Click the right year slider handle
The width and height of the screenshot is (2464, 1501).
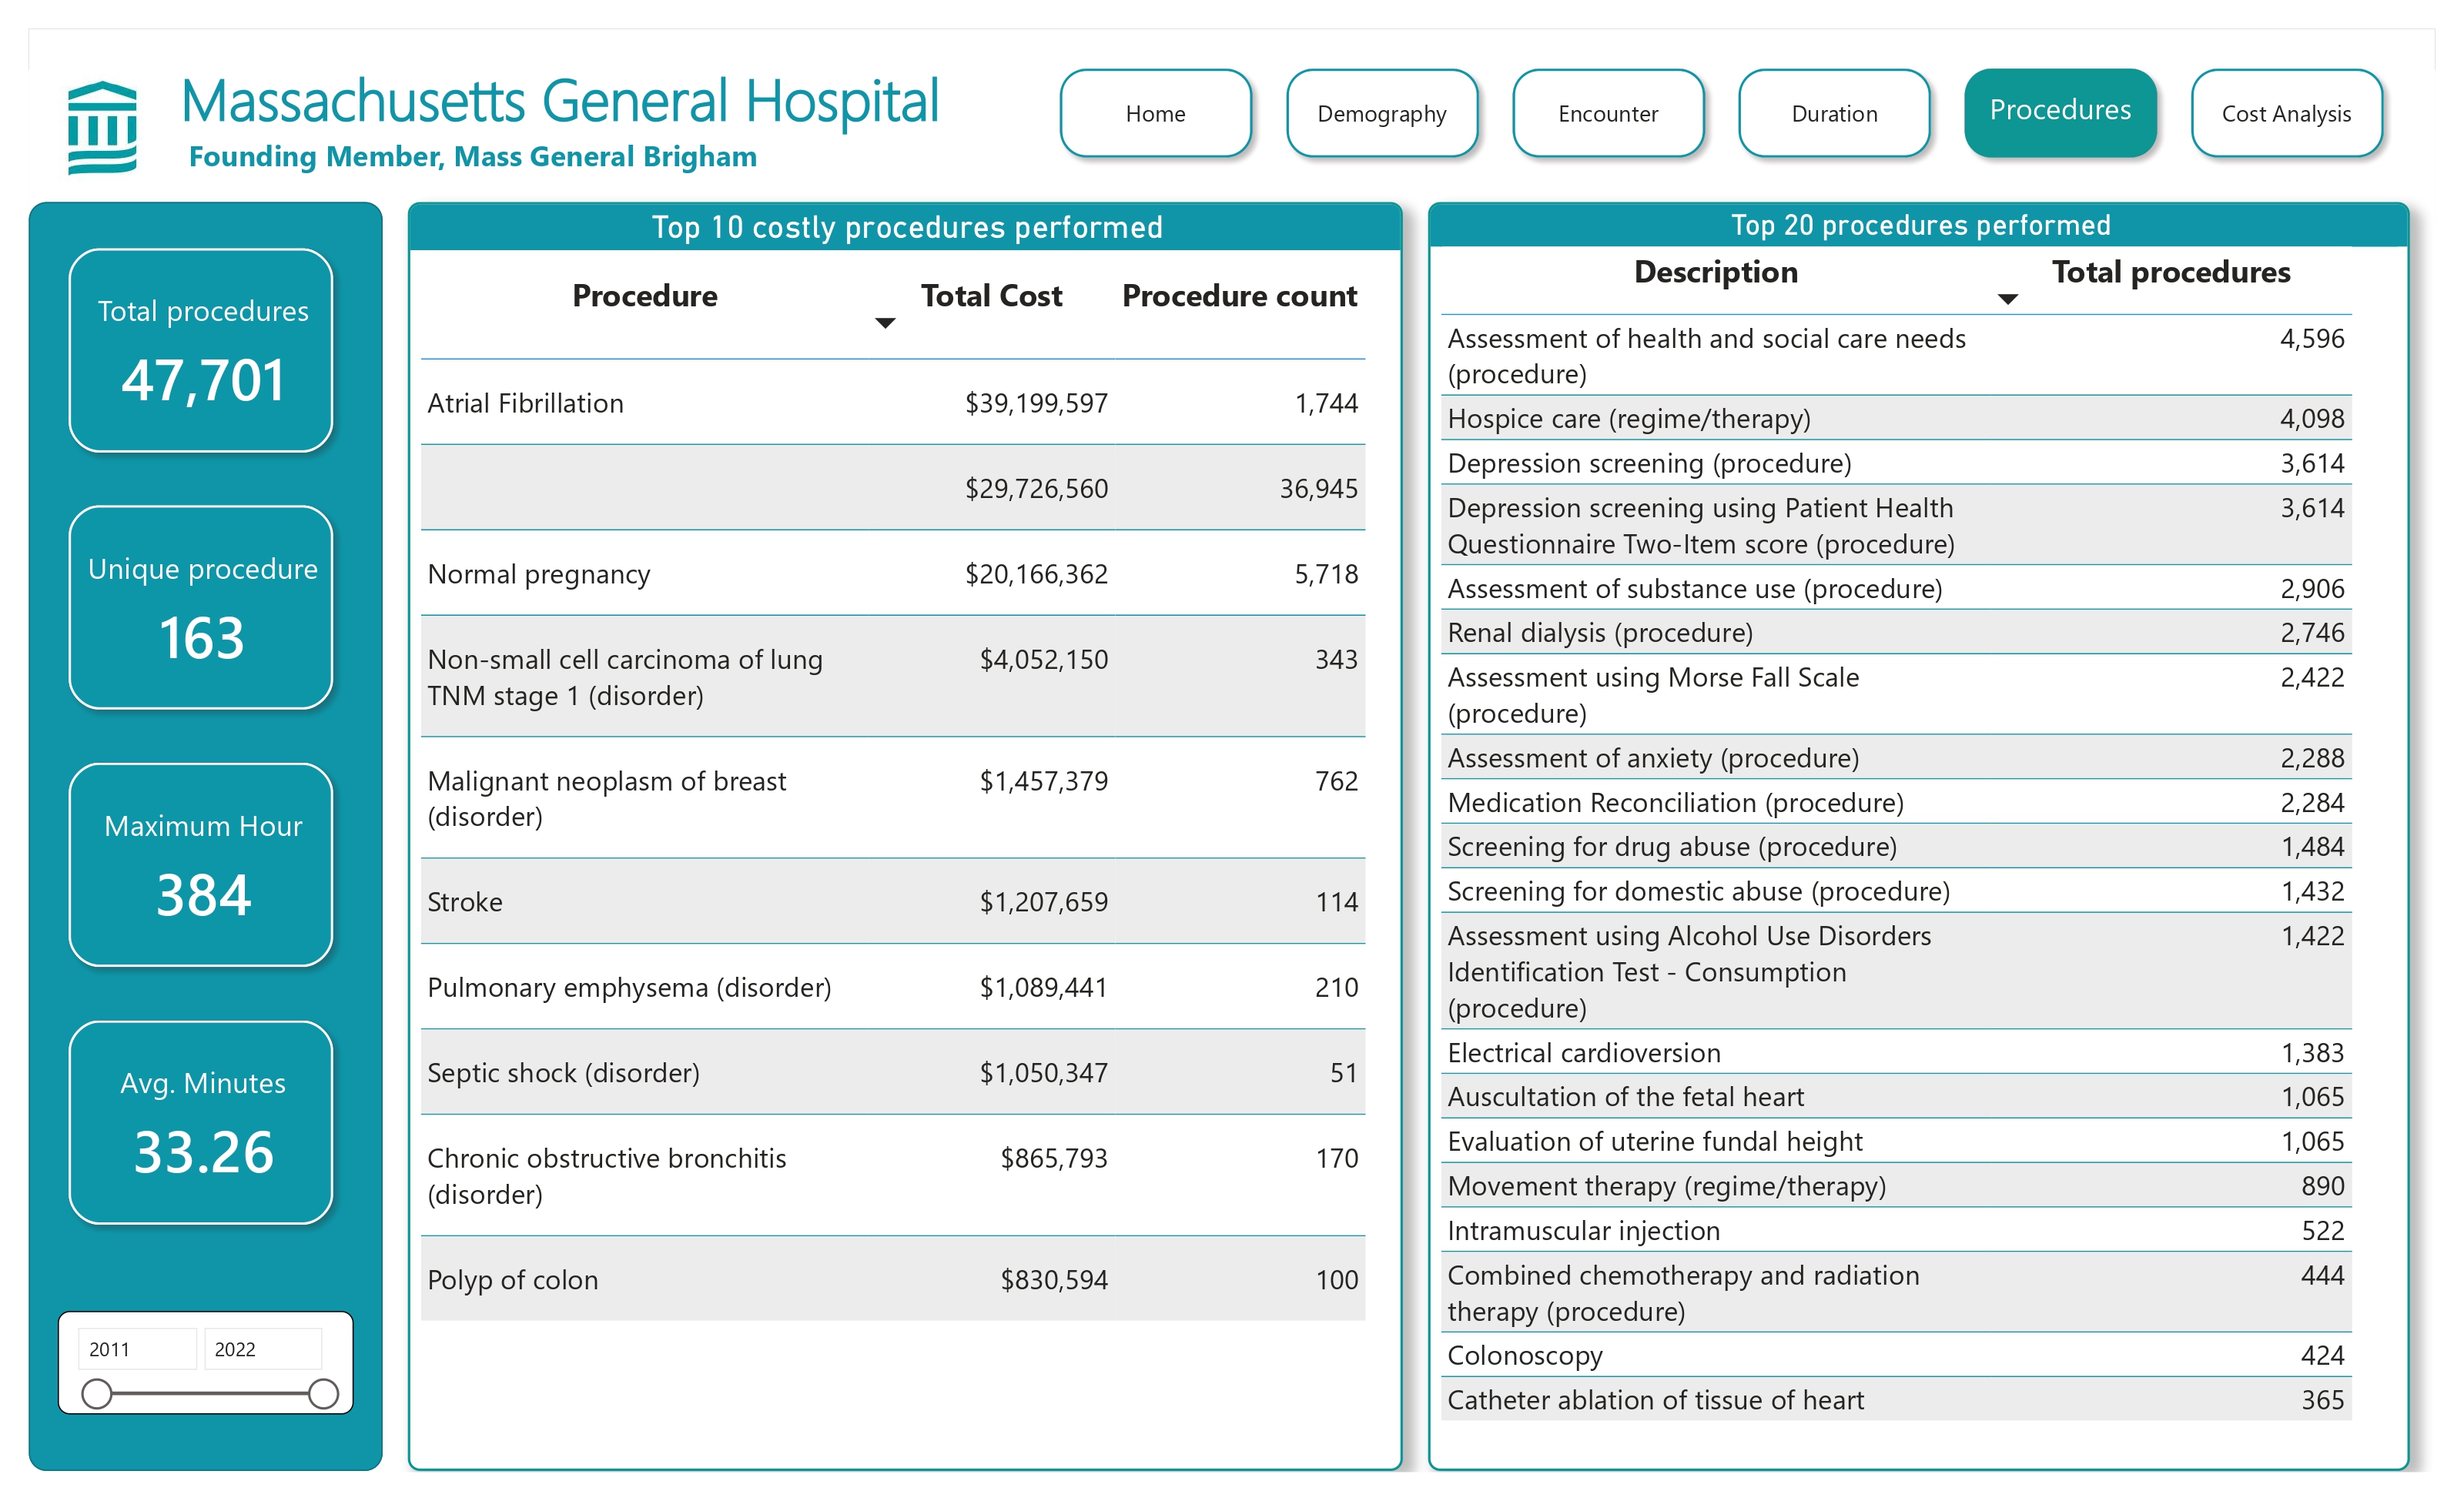point(323,1393)
